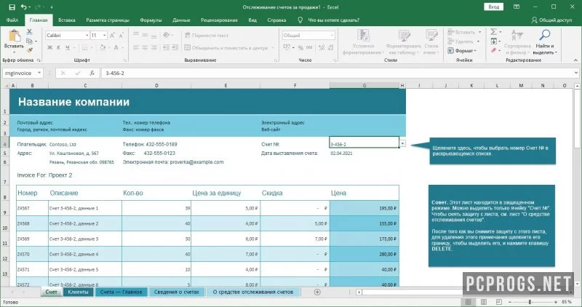Click the zoom slider handle in status bar
This screenshot has width=582, height=307.
530,302
